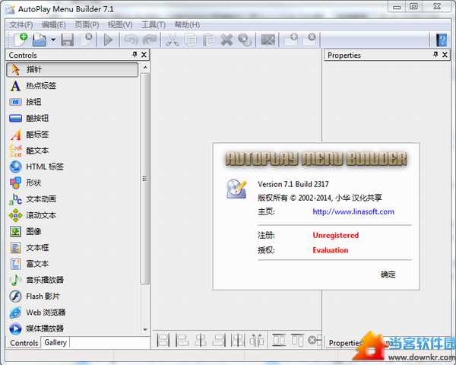
Task: Select the 图像 image control
Action: point(72,232)
